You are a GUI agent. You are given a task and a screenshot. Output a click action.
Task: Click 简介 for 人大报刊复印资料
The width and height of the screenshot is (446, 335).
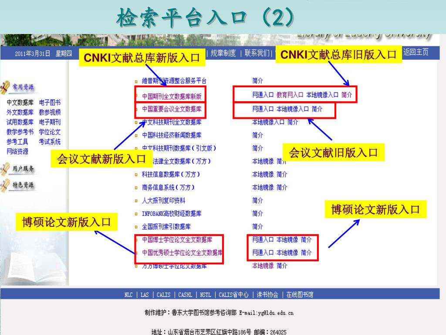(258, 201)
